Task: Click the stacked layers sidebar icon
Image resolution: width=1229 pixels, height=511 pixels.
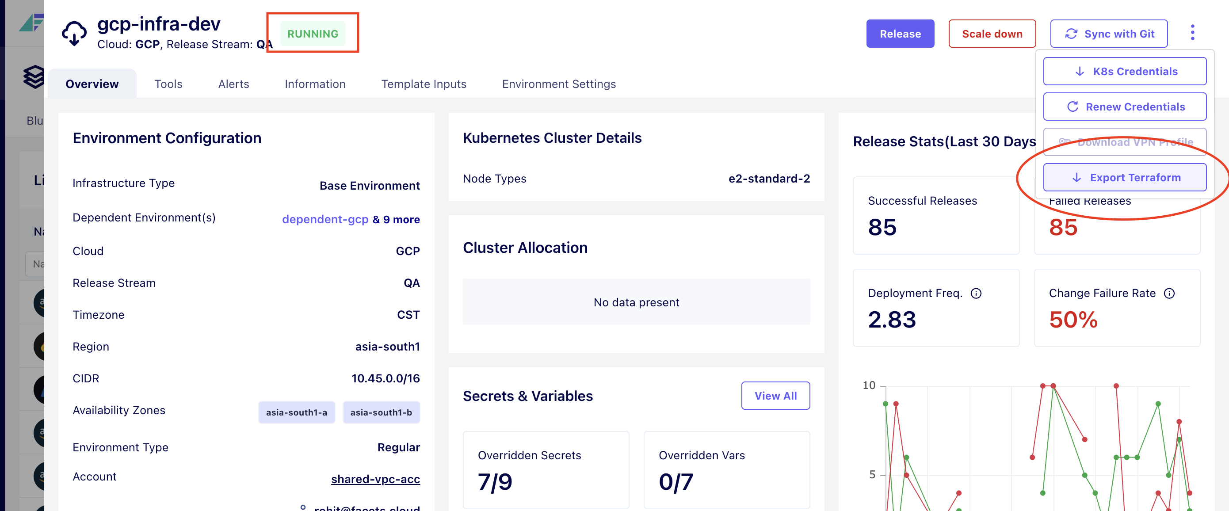Action: 34,76
